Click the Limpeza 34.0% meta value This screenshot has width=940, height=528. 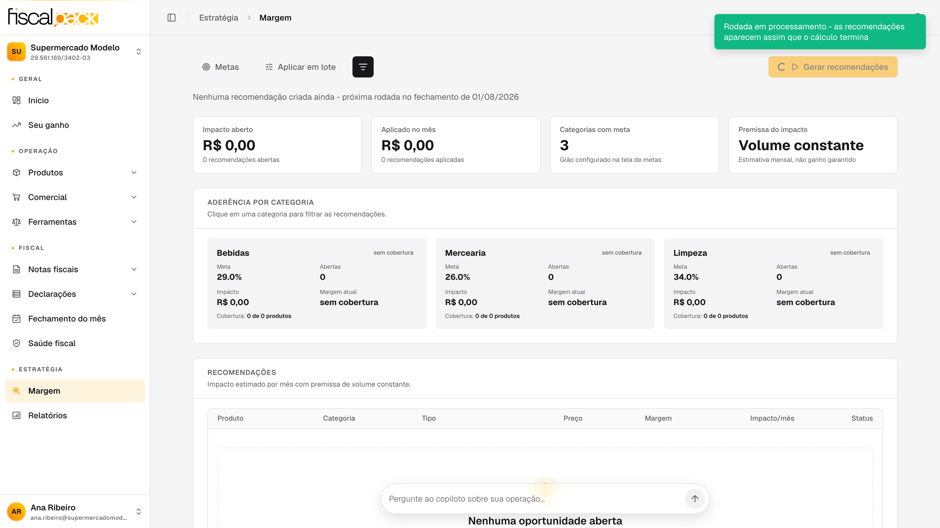point(686,277)
